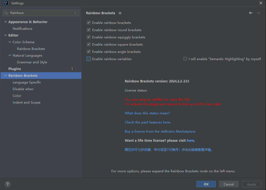The height and width of the screenshot is (190, 266).
Task: Click the Plugins update count badge
Action: coord(72,69)
